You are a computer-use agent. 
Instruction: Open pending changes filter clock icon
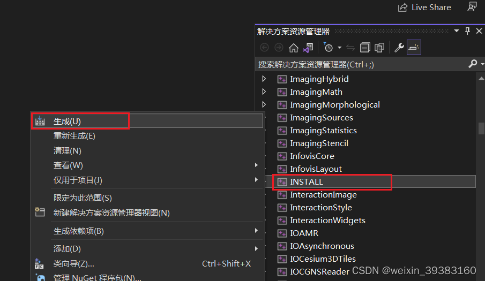tap(328, 47)
